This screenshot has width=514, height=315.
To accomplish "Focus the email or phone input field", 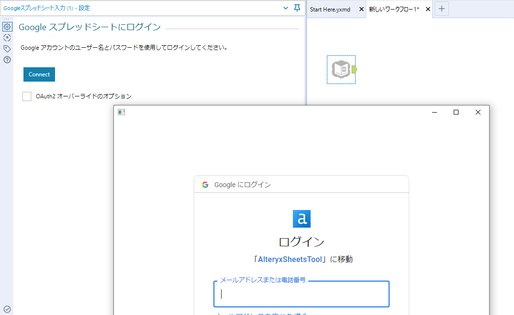I will coord(301,294).
